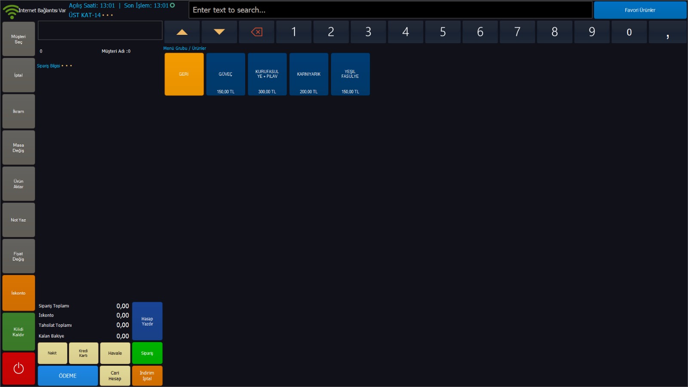Viewport: 688px width, 387px height.
Task: Expand Sipariş Bilgisi order details dots
Action: 67,66
